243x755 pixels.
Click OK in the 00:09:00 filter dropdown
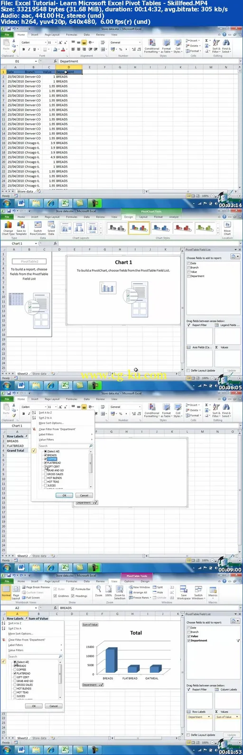(x=65, y=495)
